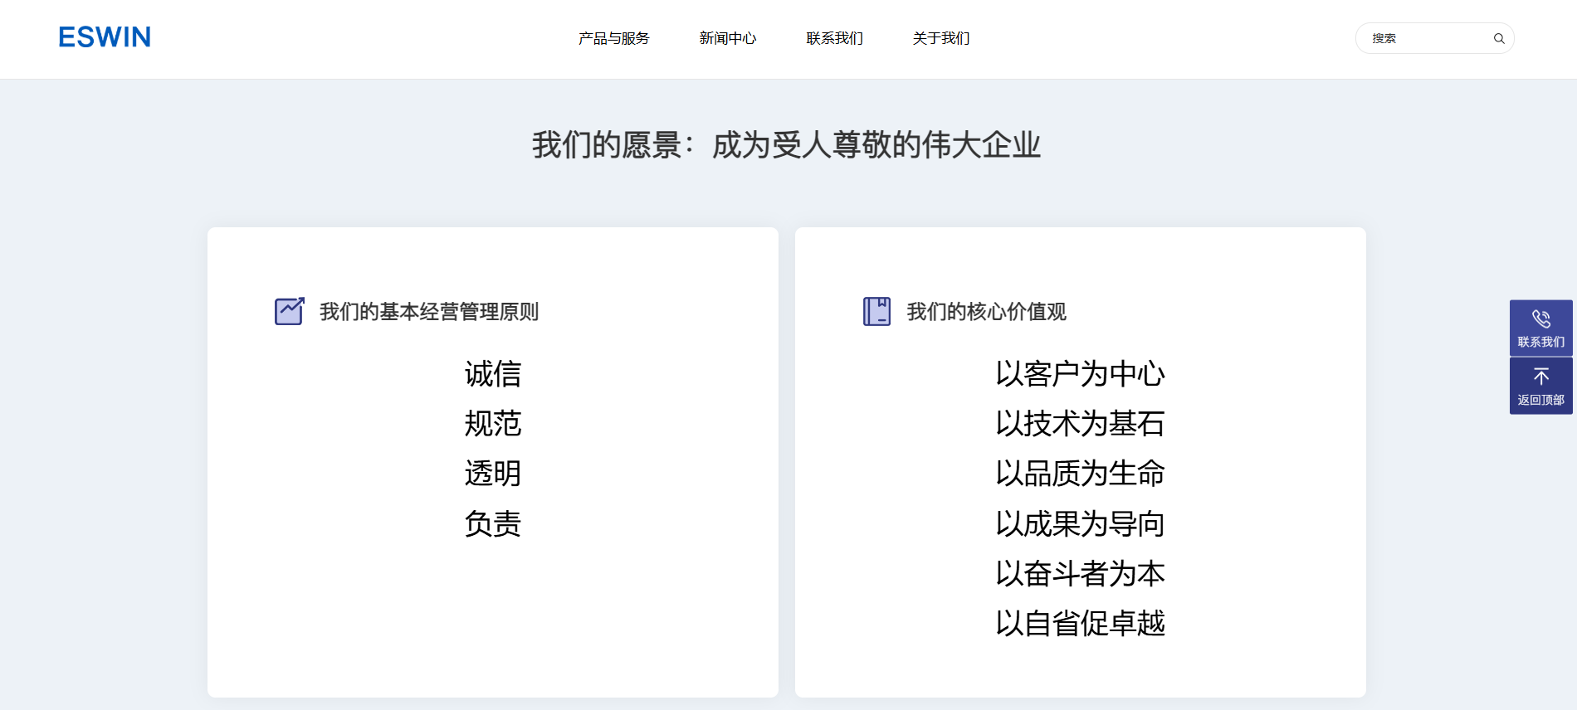Open the 新闻中心 navigation menu
Screen dimensions: 1577x710
pyautogui.click(x=727, y=38)
